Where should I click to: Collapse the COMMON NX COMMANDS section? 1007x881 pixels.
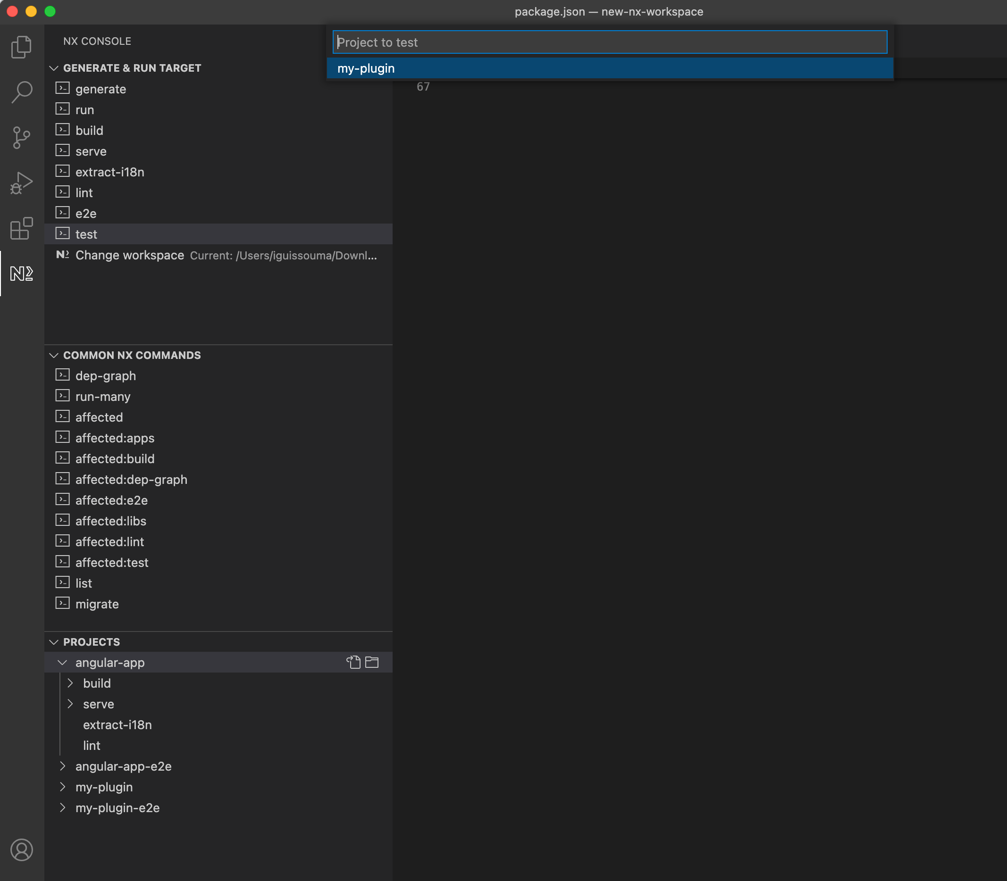point(54,355)
